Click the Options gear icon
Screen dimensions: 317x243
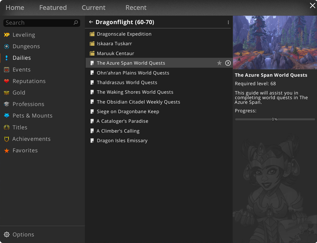7,235
